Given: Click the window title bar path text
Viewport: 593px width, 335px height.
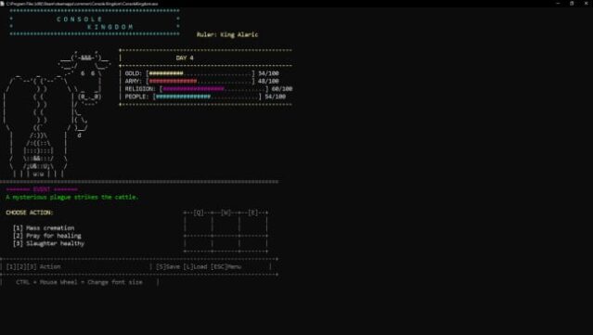Looking at the screenshot, I should point(82,4).
